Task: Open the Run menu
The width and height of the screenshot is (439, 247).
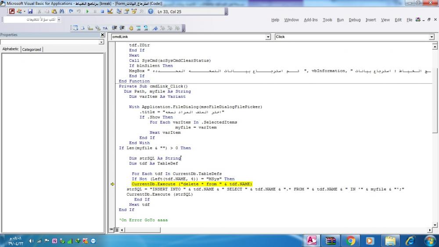Action: [340, 20]
